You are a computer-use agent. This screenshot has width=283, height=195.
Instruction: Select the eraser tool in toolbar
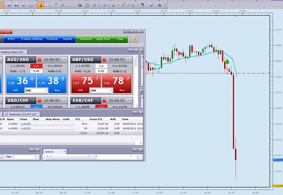click(151, 5)
